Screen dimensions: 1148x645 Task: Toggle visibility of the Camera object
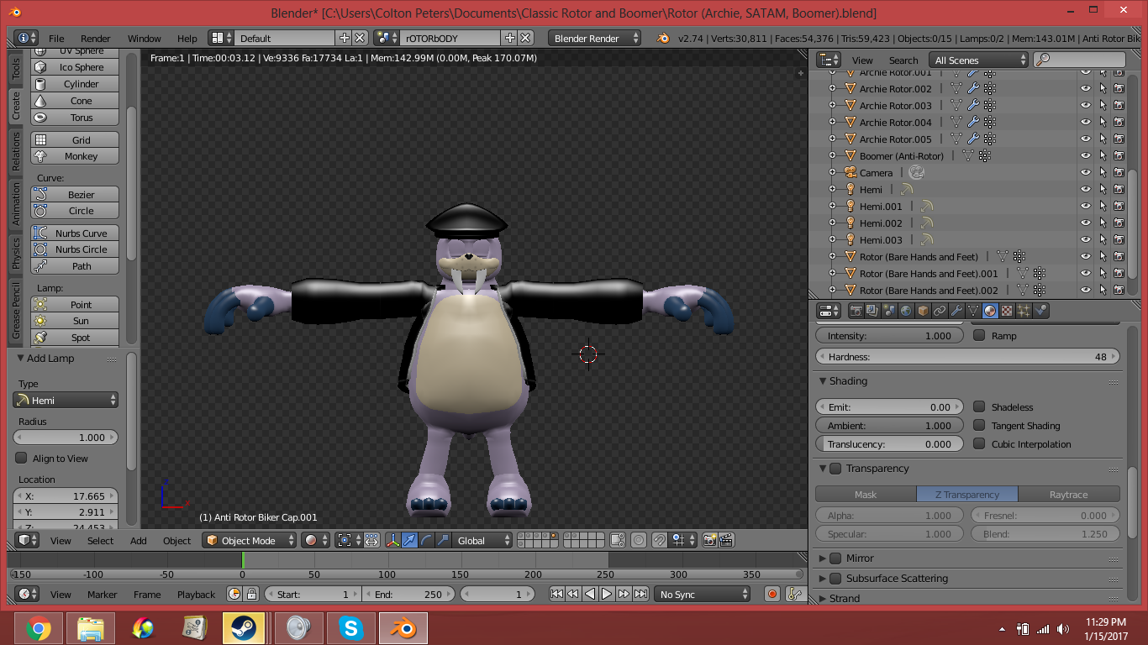pyautogui.click(x=1086, y=173)
